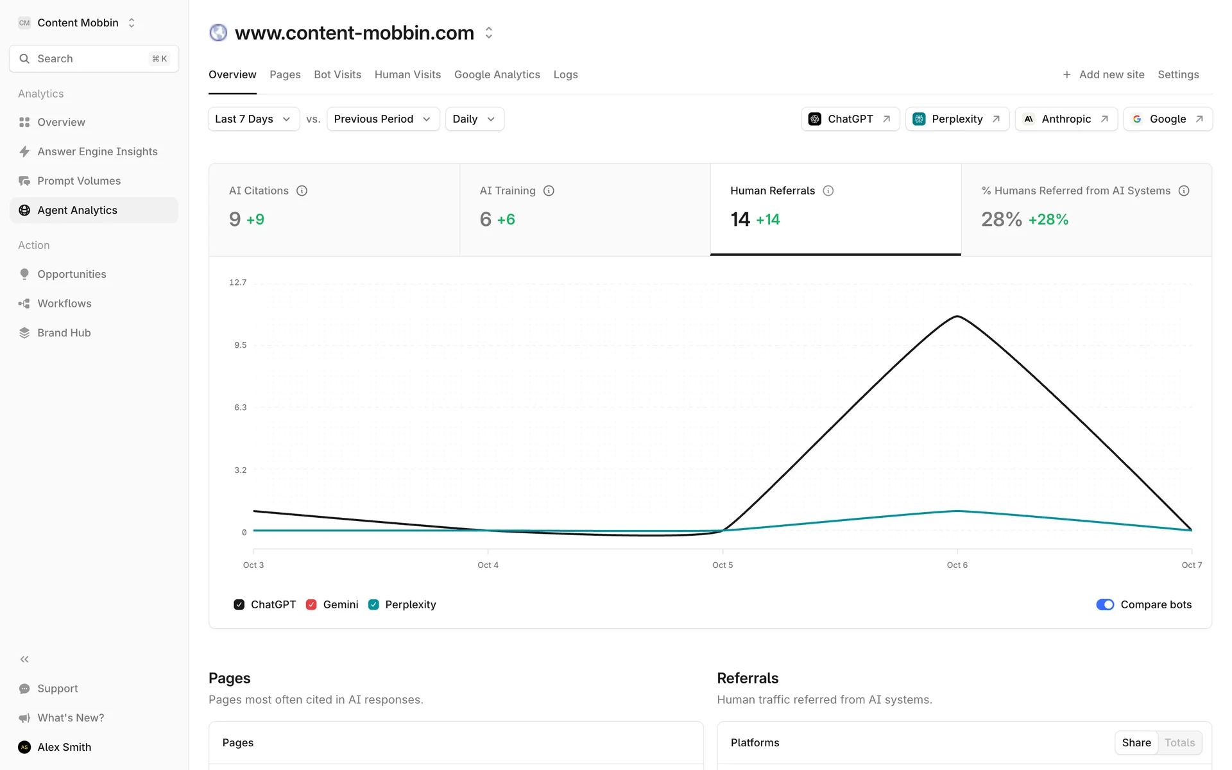Open the Perplexity external link button
This screenshot has width=1232, height=770.
(957, 119)
